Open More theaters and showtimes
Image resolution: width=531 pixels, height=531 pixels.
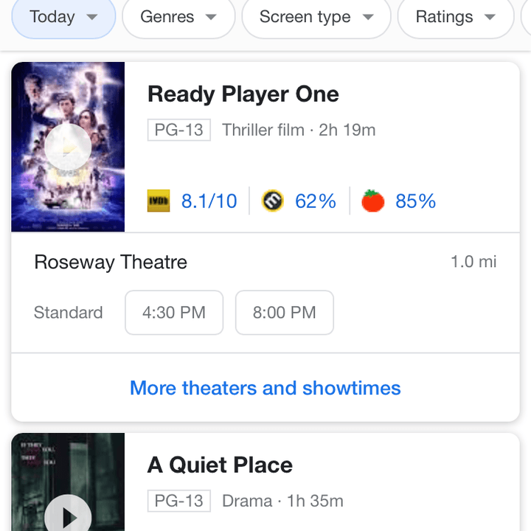pyautogui.click(x=265, y=388)
